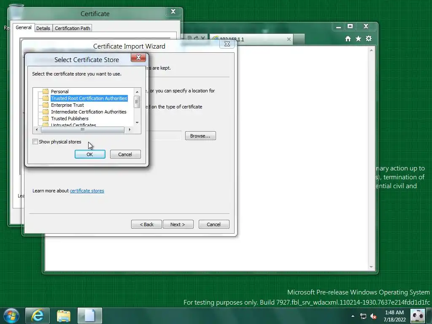
Task: Enable Show physical stores checkbox
Action: [35, 142]
